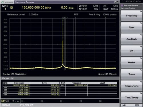Open the BW settings menu
Image resolution: width=143 pixels, height=107 pixels.
[132, 51]
